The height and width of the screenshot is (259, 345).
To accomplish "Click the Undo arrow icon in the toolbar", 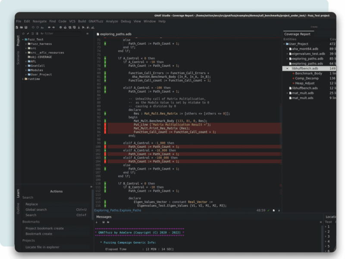I will point(32,27).
